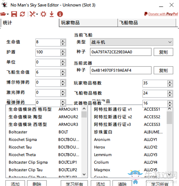179x186 pixels.
Task: Expand the open folder dropdown arrow
Action: click(8, 14)
